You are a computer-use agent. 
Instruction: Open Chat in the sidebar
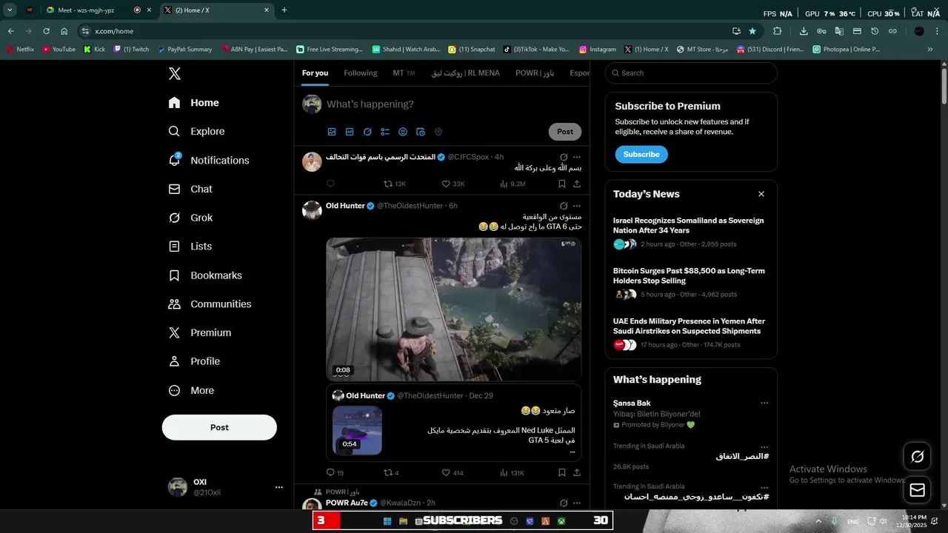(191, 189)
